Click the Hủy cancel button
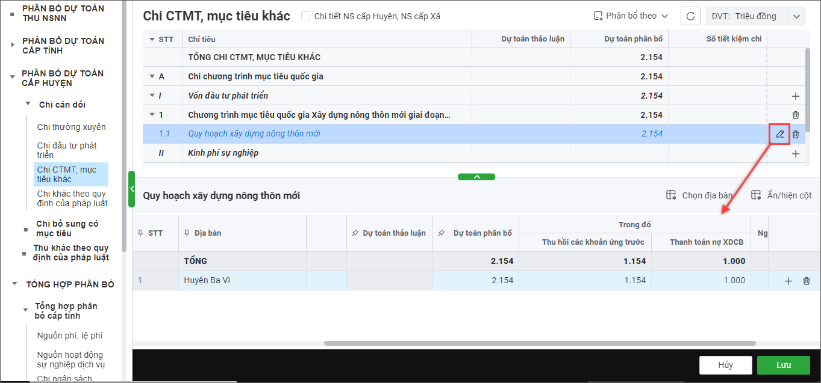821x383 pixels. [x=725, y=365]
